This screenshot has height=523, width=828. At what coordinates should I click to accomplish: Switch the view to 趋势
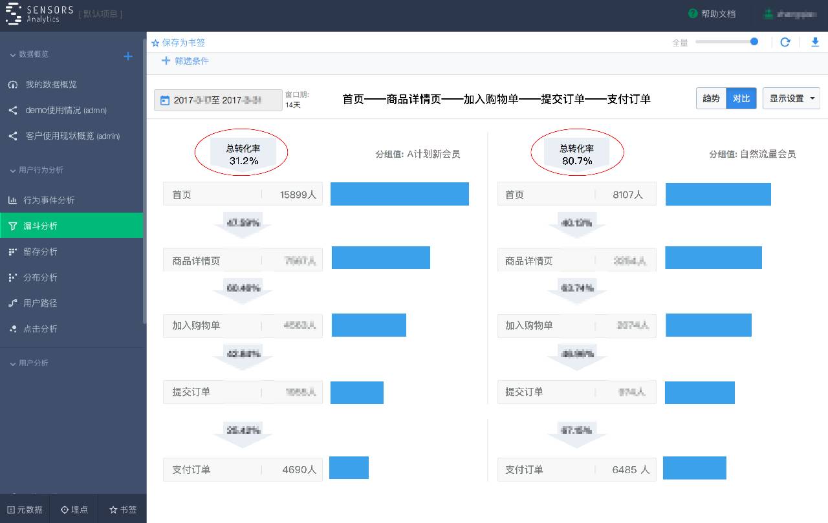(x=711, y=98)
